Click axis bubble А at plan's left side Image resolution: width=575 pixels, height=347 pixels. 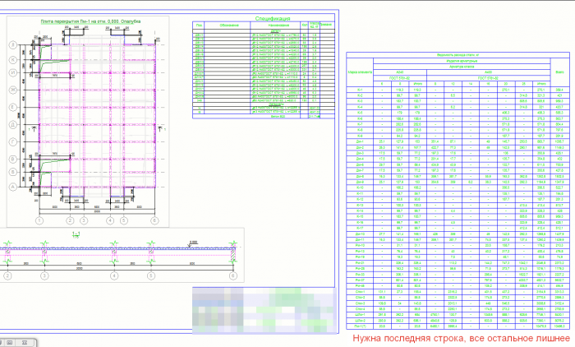pyautogui.click(x=13, y=187)
